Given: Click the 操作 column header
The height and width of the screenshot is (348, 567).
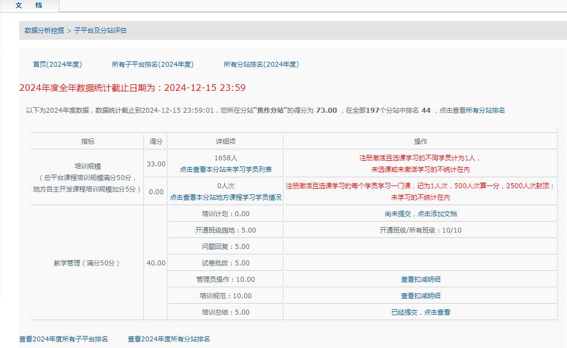Looking at the screenshot, I should point(420,142).
